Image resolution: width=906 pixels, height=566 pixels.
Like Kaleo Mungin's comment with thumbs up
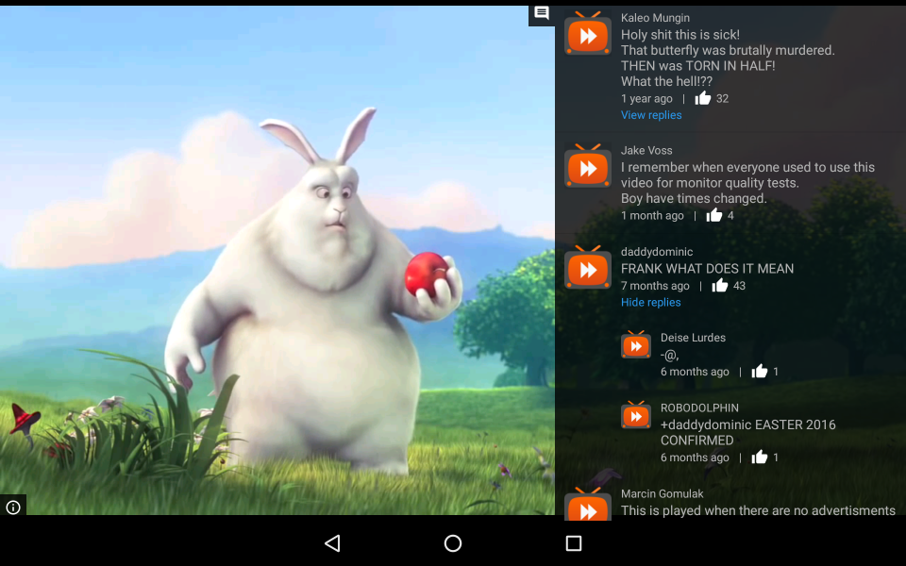click(703, 98)
